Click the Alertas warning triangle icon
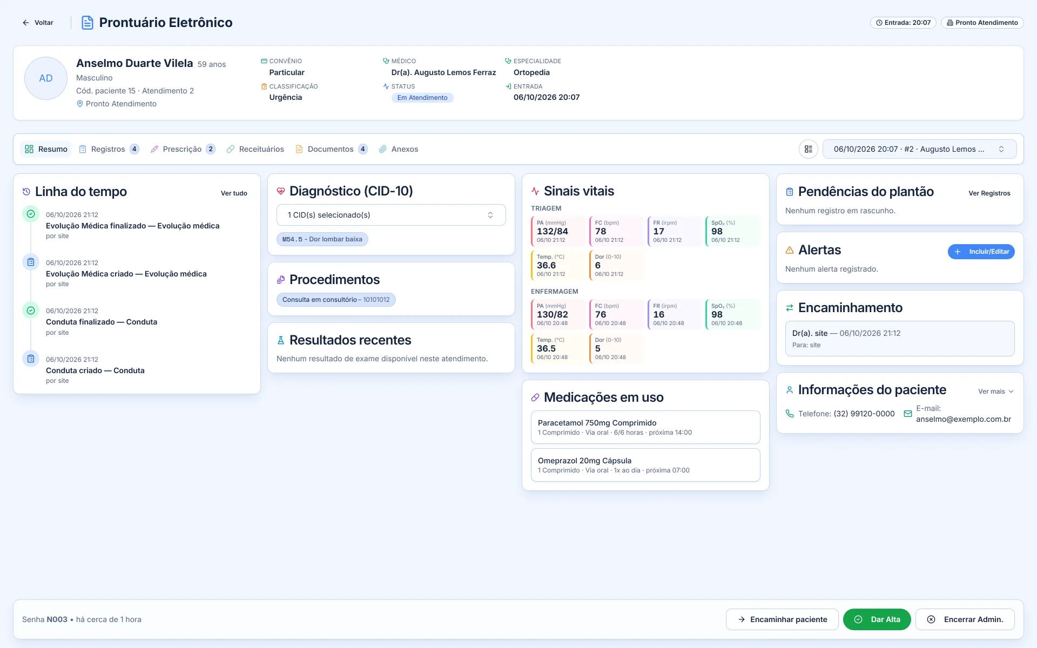This screenshot has height=648, width=1037. [x=790, y=250]
